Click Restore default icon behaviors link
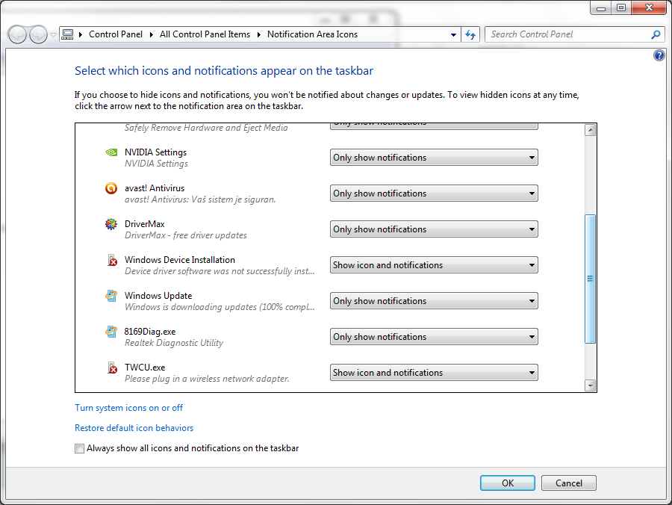This screenshot has height=505, width=672. 134,428
